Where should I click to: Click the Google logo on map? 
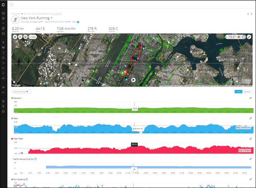[x=16, y=85]
